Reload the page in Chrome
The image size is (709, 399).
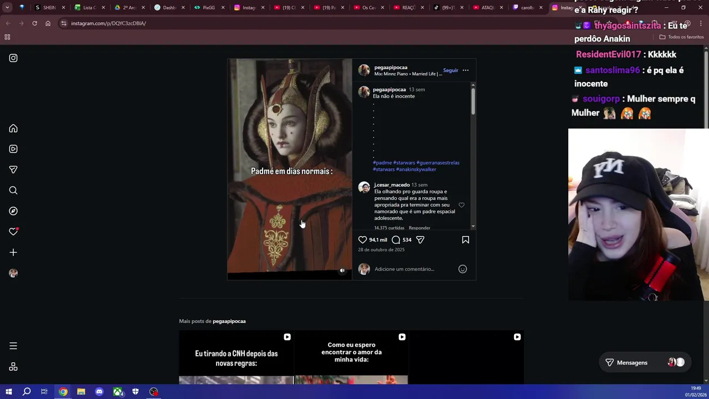coord(34,23)
